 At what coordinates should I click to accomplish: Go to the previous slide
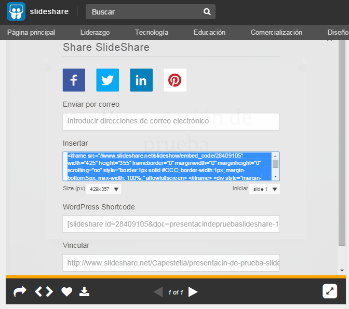(x=158, y=292)
